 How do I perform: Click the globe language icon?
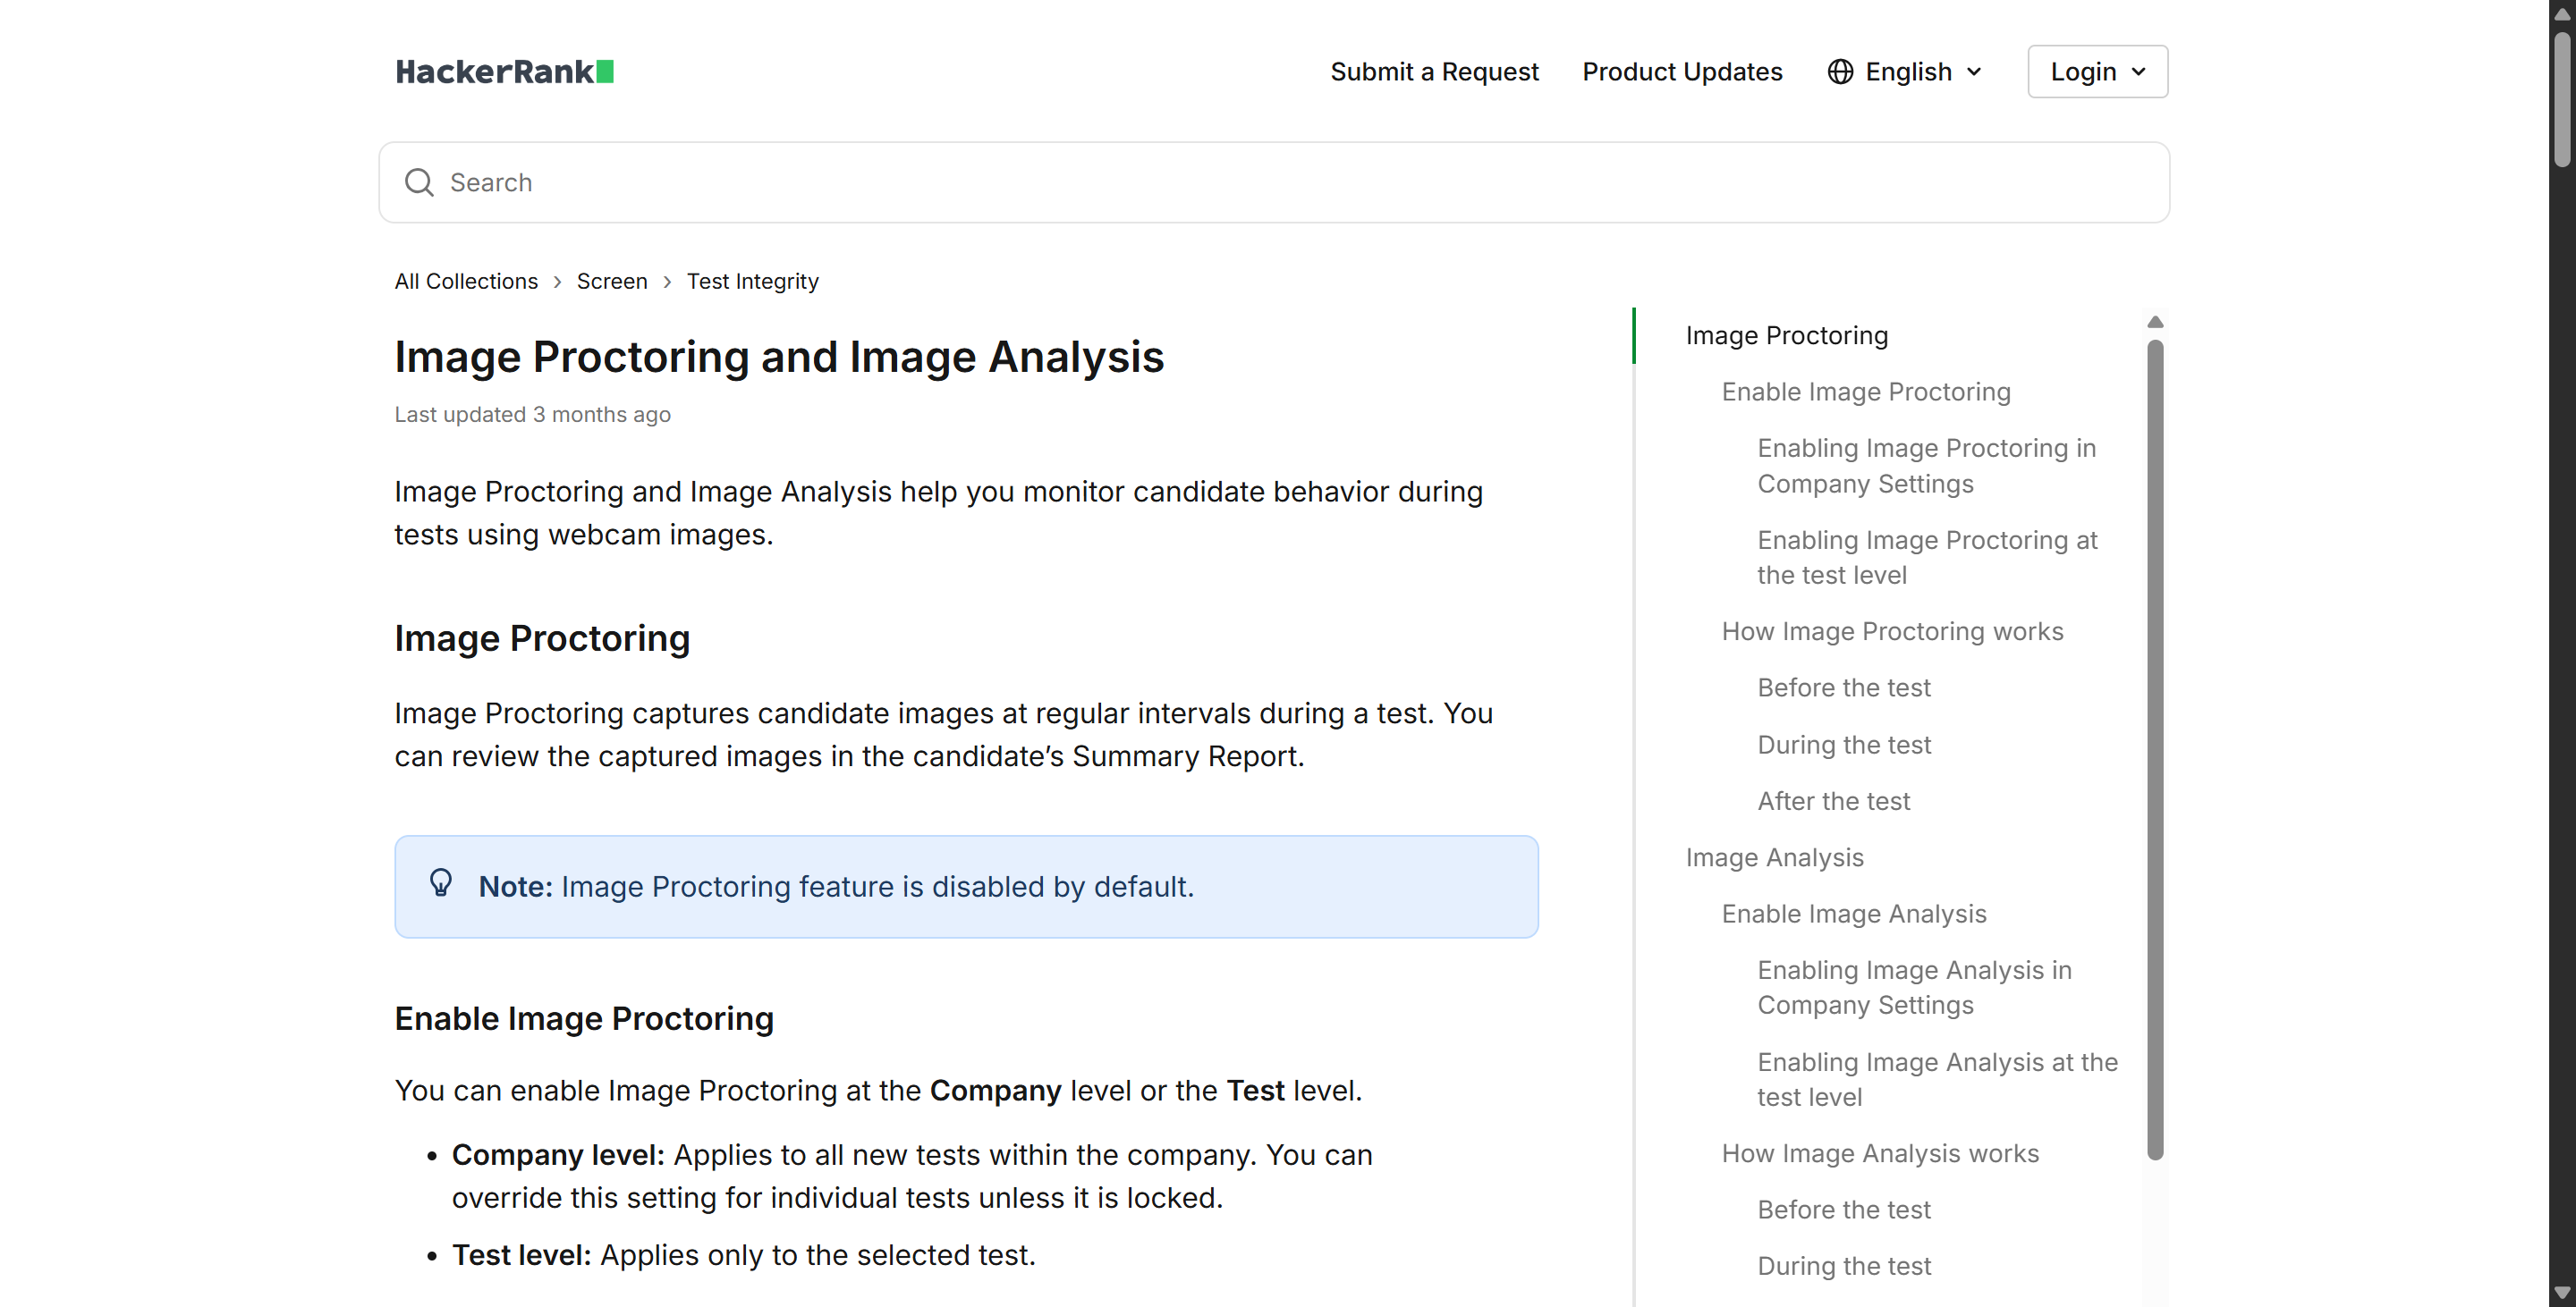pyautogui.click(x=1840, y=72)
